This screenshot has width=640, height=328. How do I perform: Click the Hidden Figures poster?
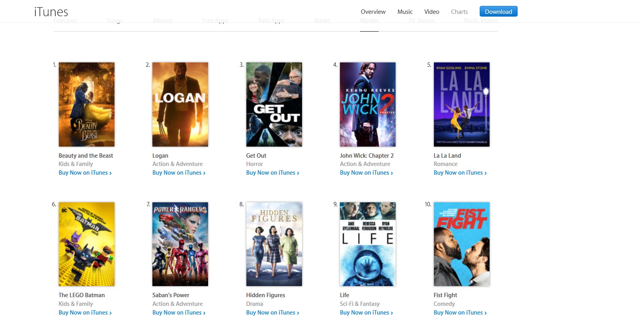coord(274,244)
